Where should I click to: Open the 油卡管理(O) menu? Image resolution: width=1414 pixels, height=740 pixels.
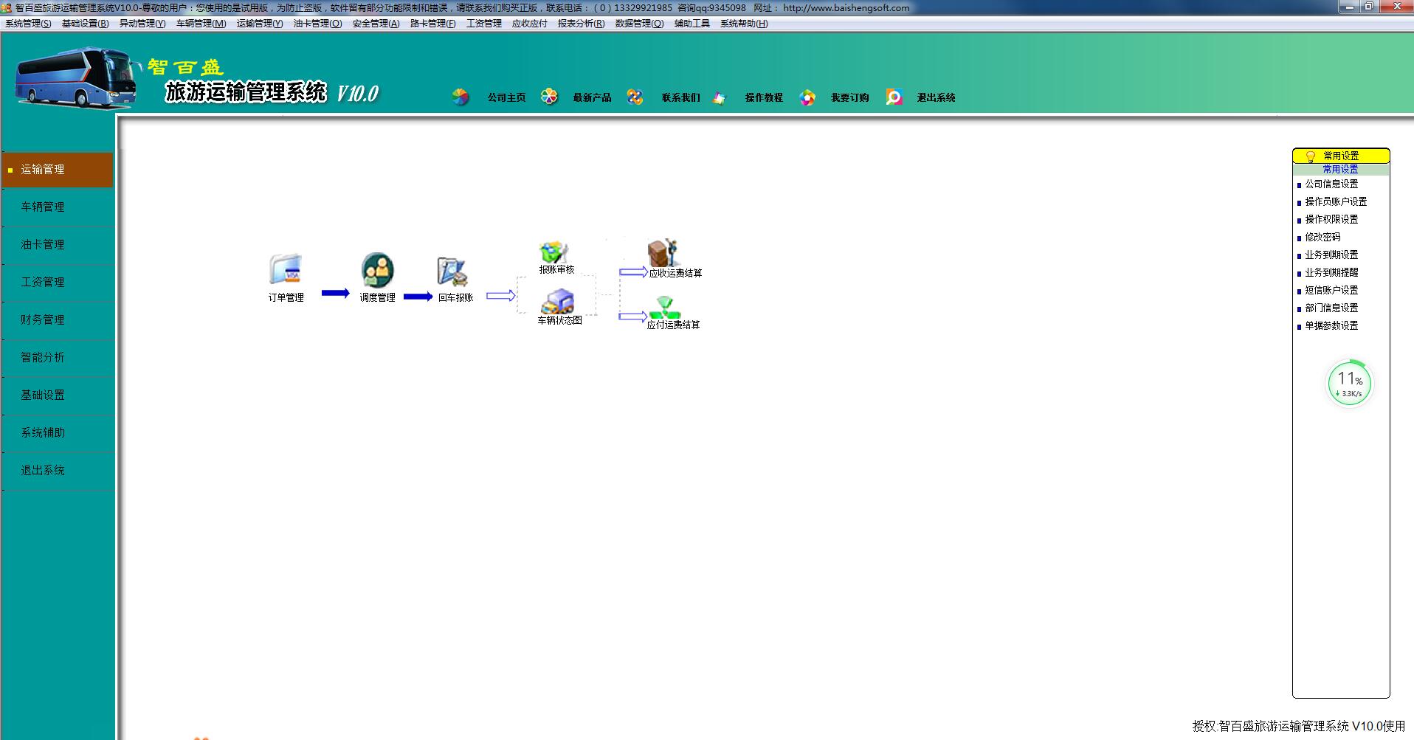[318, 24]
